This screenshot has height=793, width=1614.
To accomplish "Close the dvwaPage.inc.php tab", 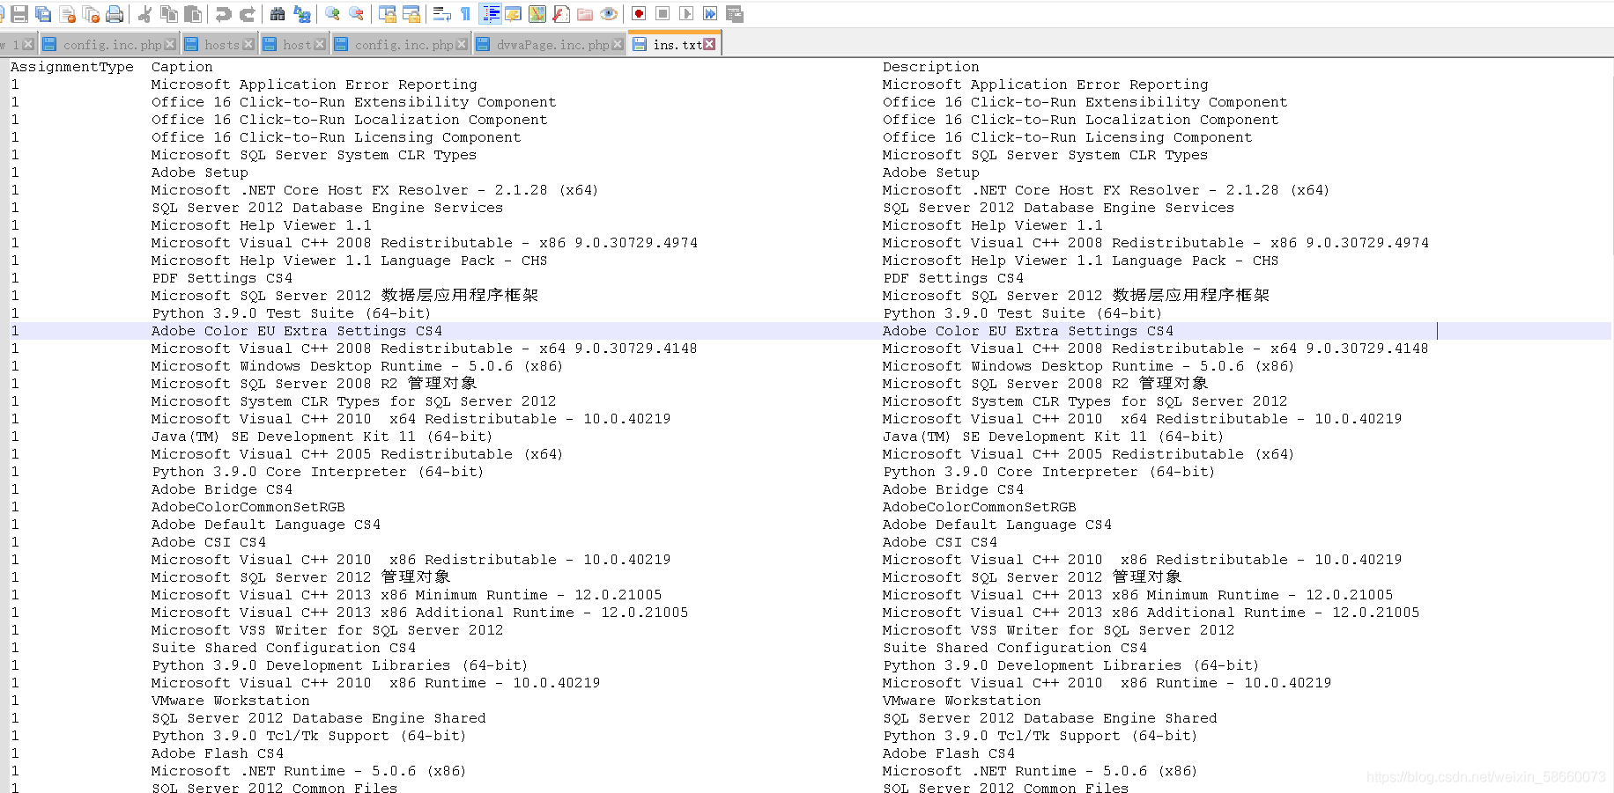I will pos(618,44).
